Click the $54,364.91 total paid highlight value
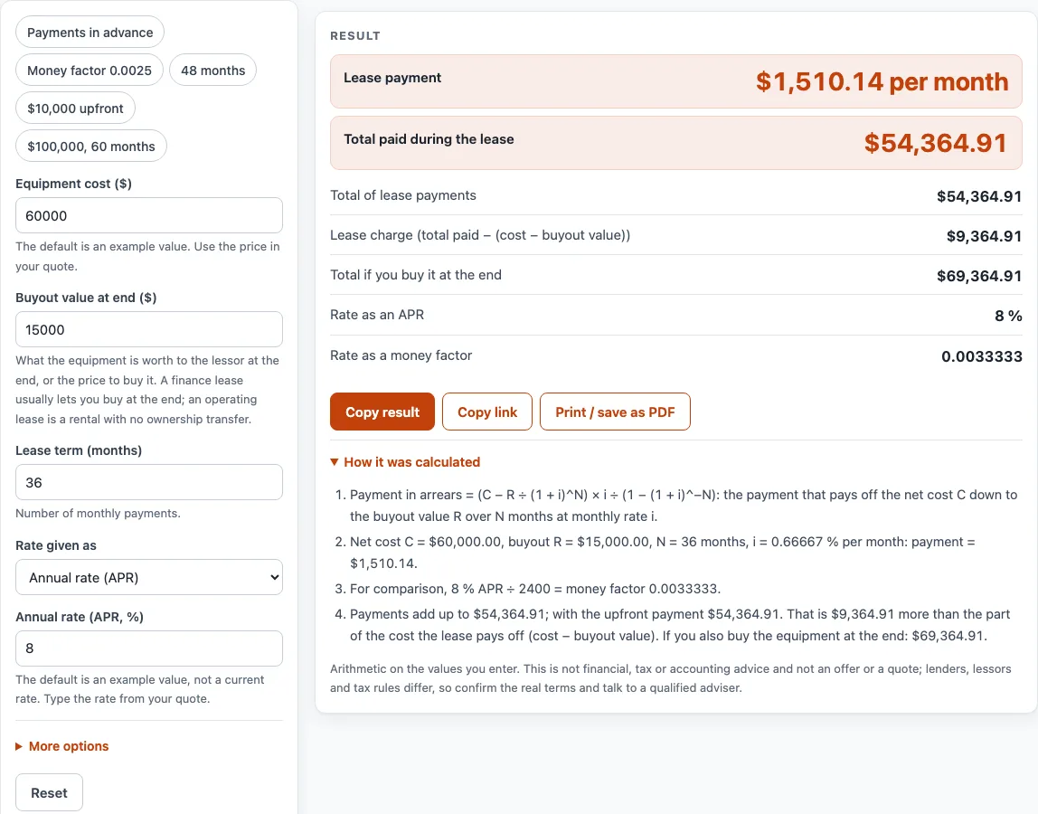 936,143
